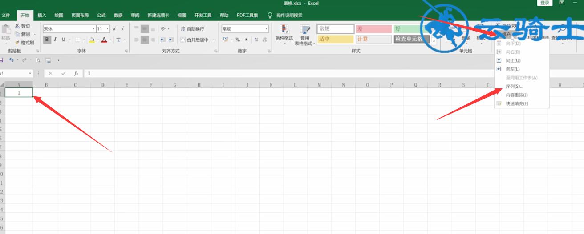
Task: Open the Font (字体) dialog launcher
Action: [126, 51]
